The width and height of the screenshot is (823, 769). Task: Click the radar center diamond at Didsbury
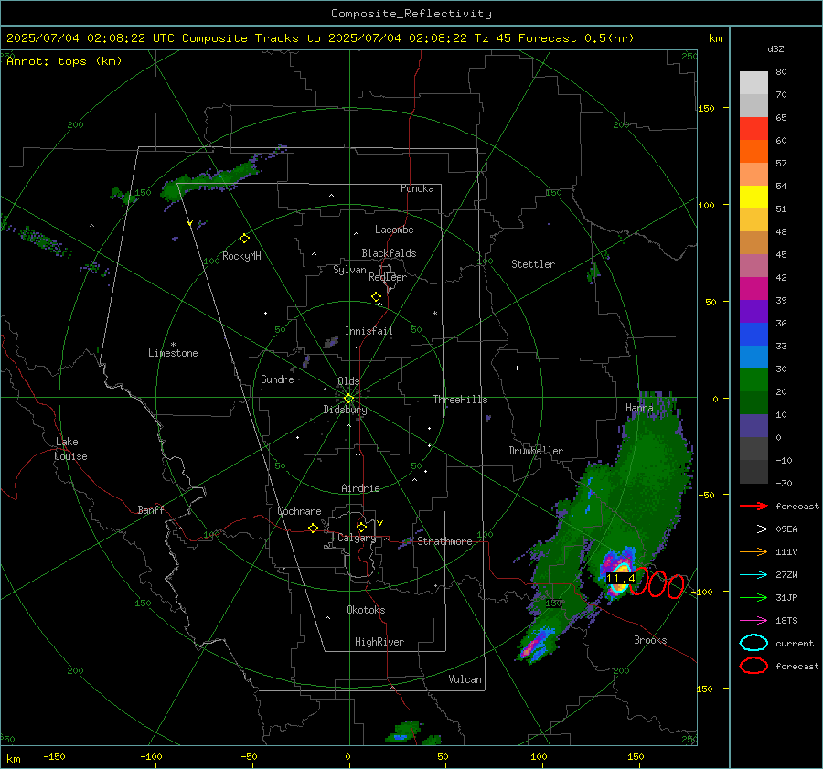click(348, 399)
